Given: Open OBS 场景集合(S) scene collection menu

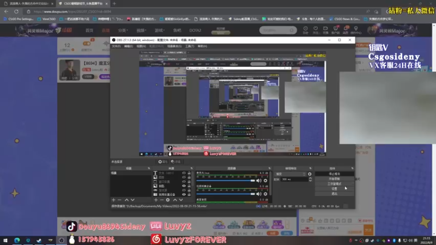Looking at the screenshot, I should (x=174, y=46).
